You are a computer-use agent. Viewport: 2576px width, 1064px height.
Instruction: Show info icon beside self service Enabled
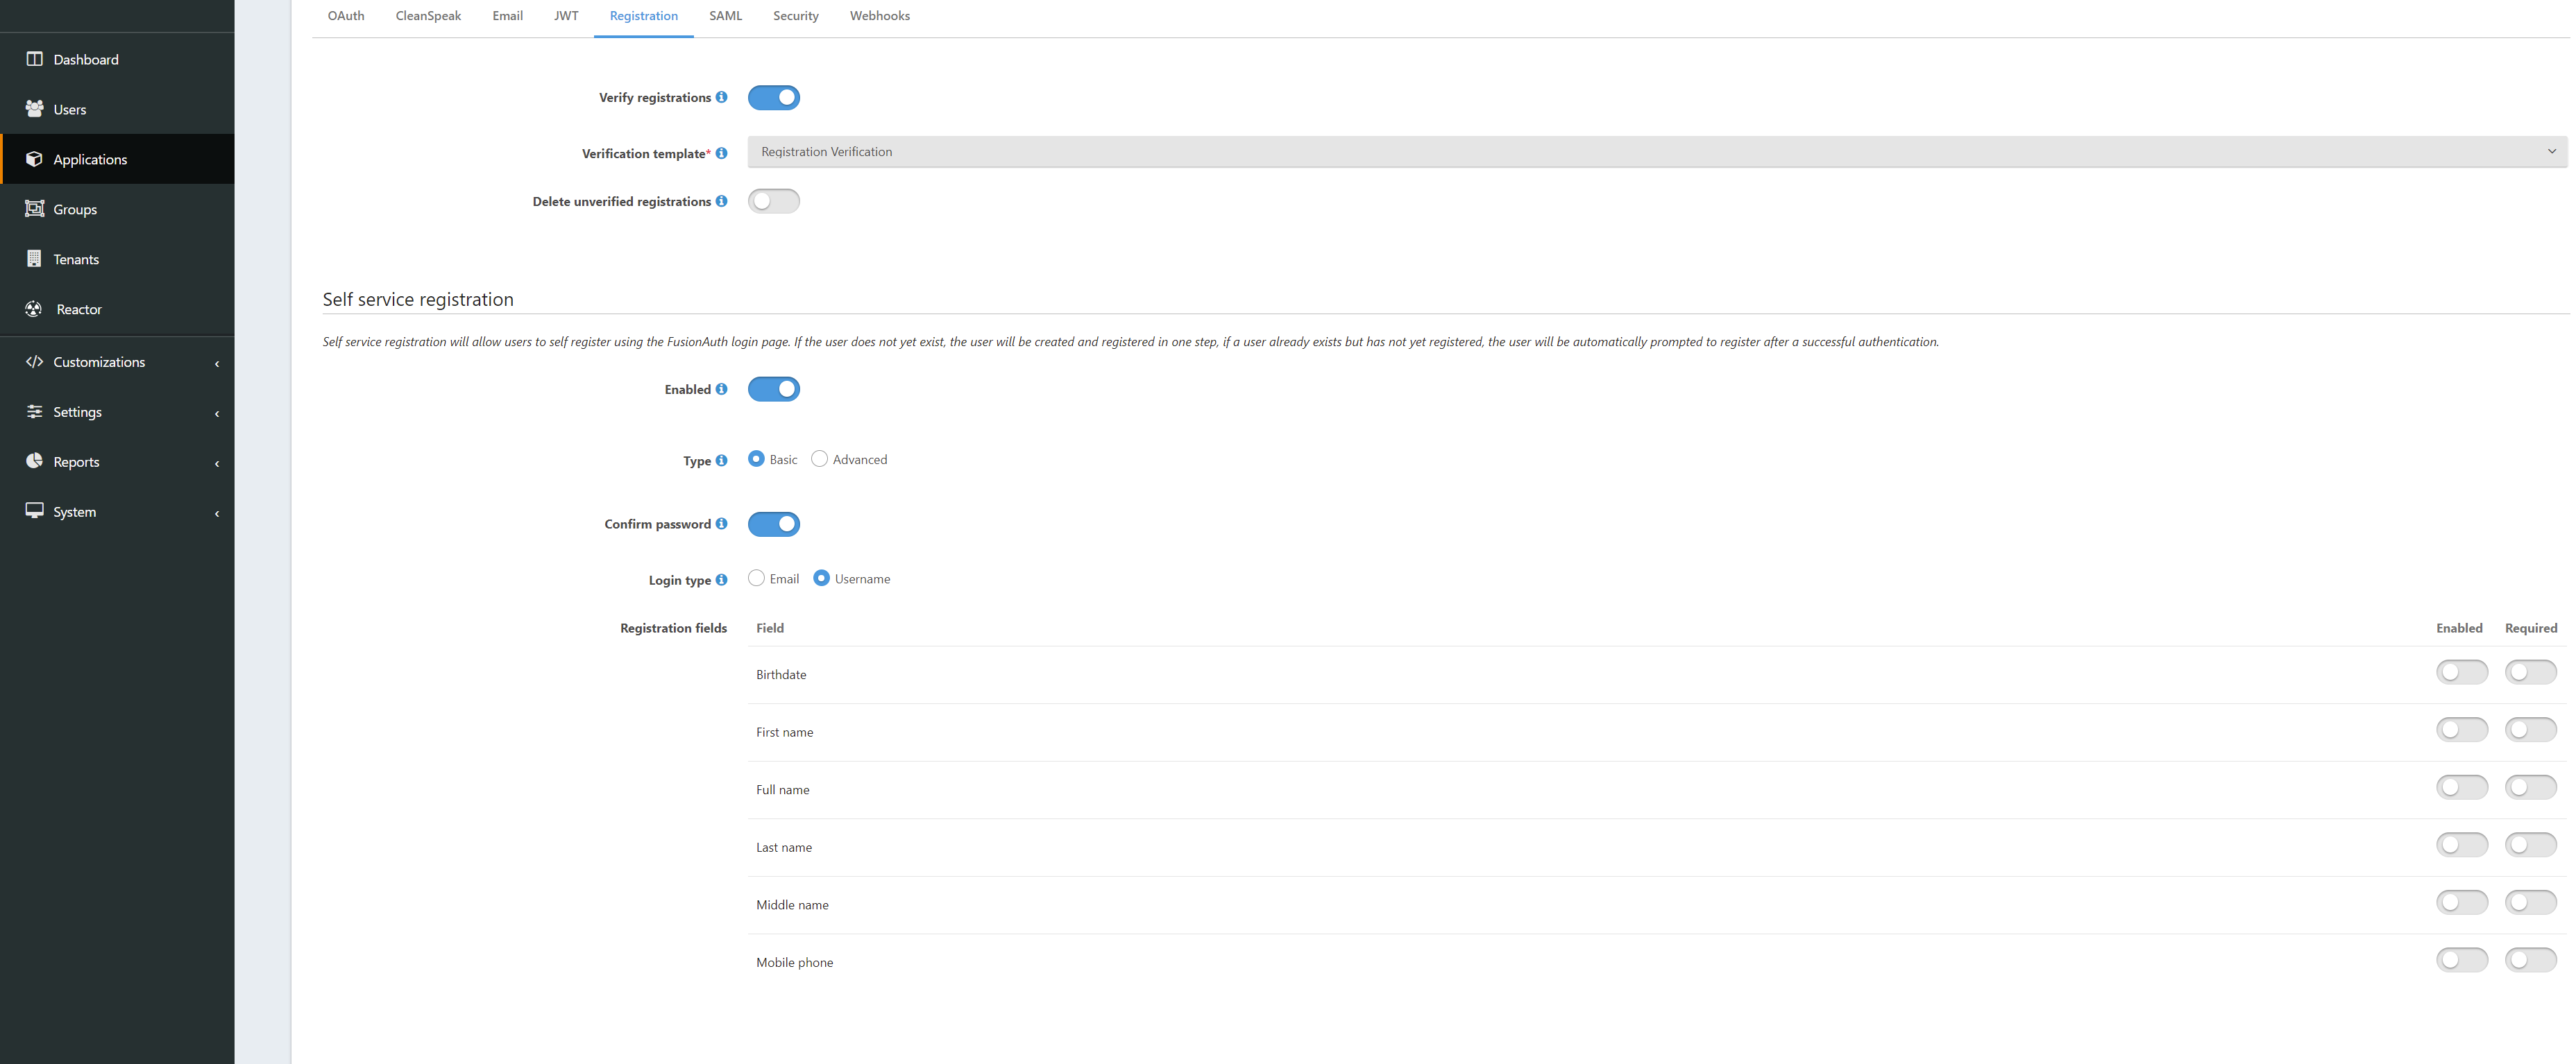point(721,388)
